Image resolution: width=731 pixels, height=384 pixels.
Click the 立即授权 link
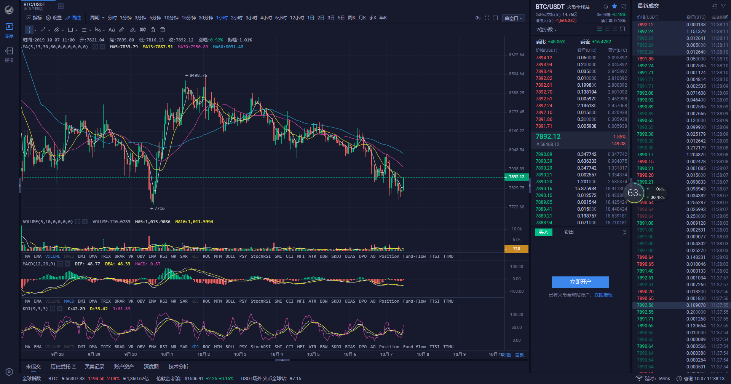[603, 295]
